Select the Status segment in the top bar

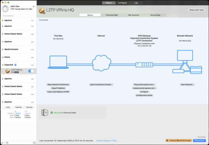point(109,3)
